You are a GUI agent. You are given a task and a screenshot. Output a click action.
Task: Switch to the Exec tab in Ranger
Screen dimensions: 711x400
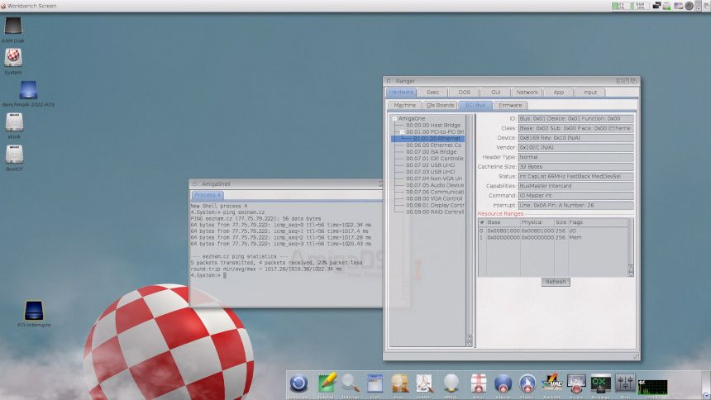pos(432,92)
